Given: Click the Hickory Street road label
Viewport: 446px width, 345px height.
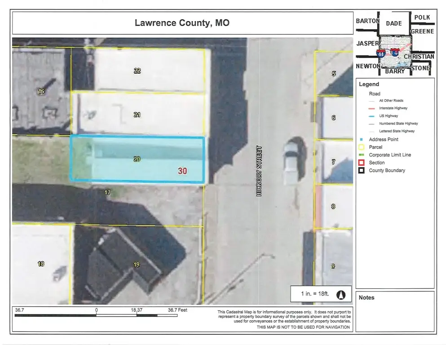Looking at the screenshot, I should (259, 171).
